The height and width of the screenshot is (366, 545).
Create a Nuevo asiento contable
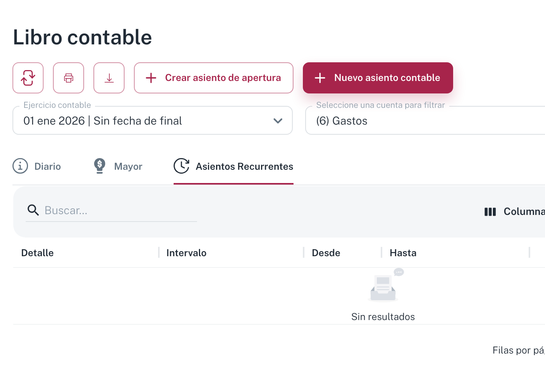(378, 78)
